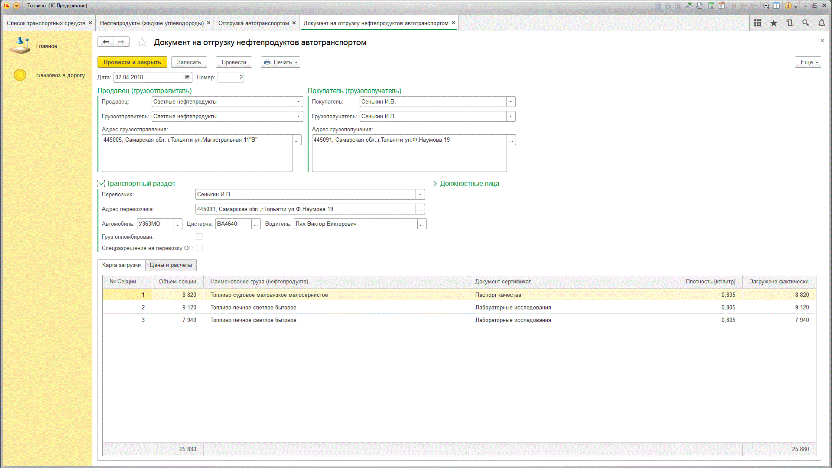This screenshot has height=468, width=832.
Task: Switch to 'Цены и расчеты' tab
Action: pyautogui.click(x=171, y=265)
